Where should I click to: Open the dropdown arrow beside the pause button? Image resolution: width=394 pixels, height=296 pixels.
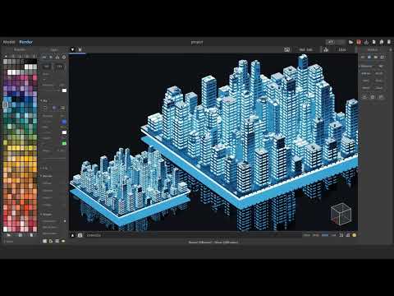72,49
